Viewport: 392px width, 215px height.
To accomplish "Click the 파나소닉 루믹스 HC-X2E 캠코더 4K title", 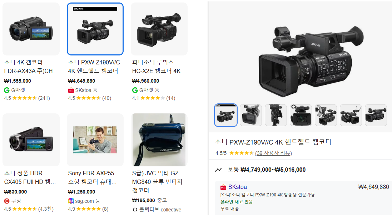I will (x=157, y=67).
